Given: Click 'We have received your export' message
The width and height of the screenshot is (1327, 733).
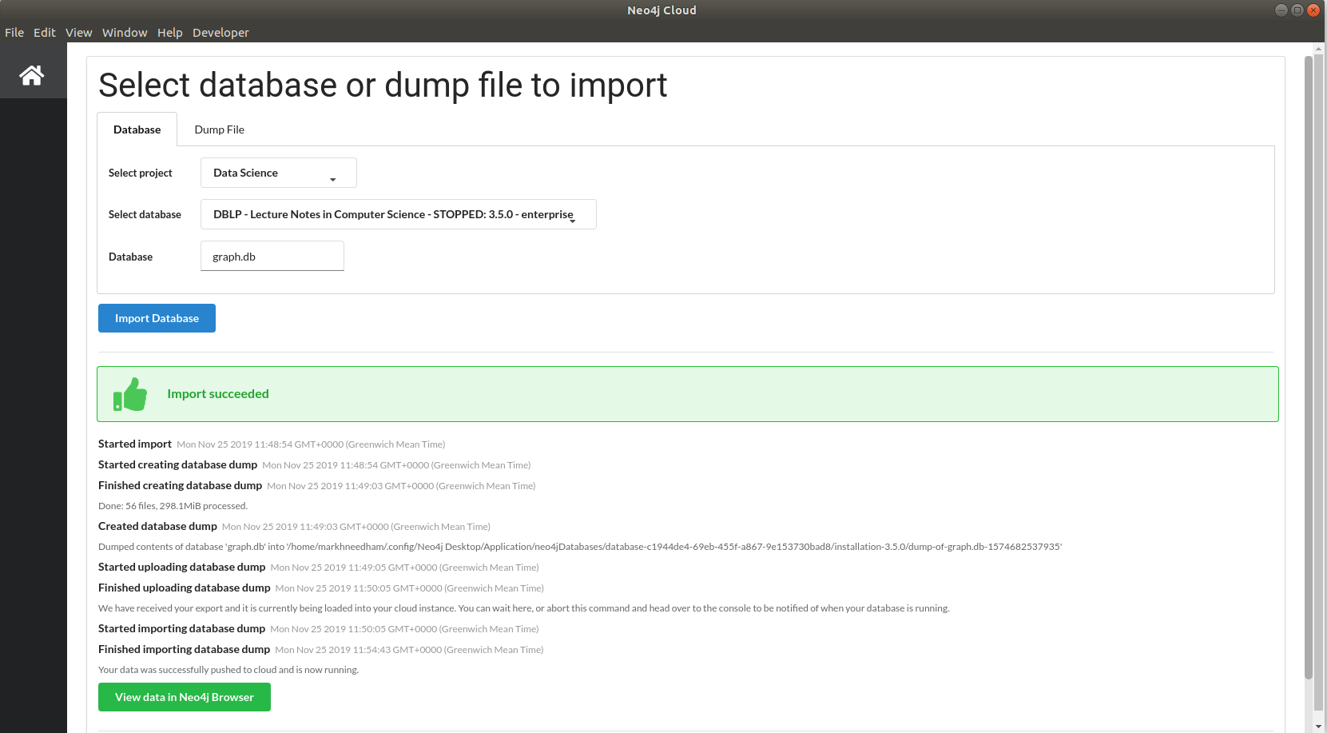Looking at the screenshot, I should 524,608.
